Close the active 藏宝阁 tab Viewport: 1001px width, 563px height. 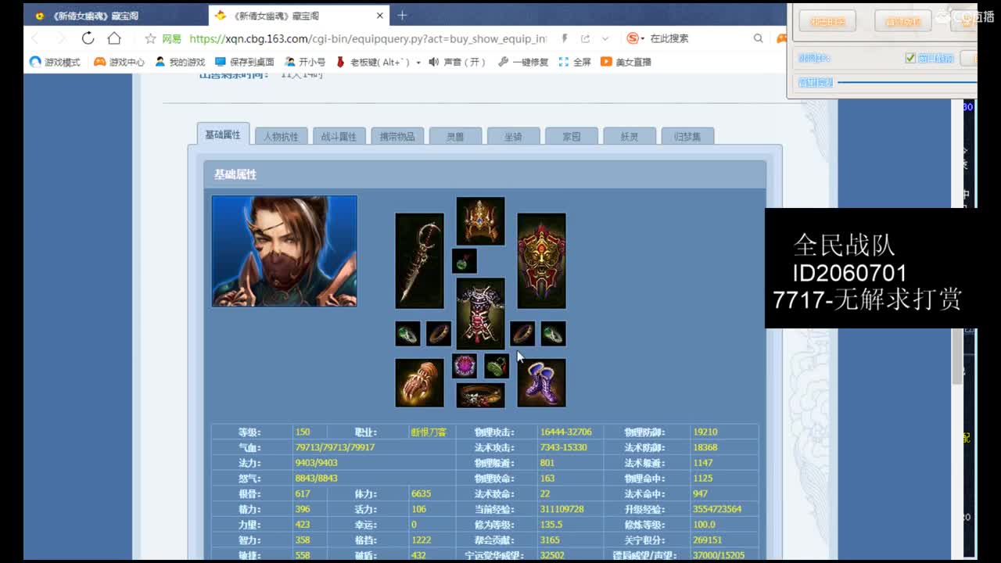coord(380,15)
